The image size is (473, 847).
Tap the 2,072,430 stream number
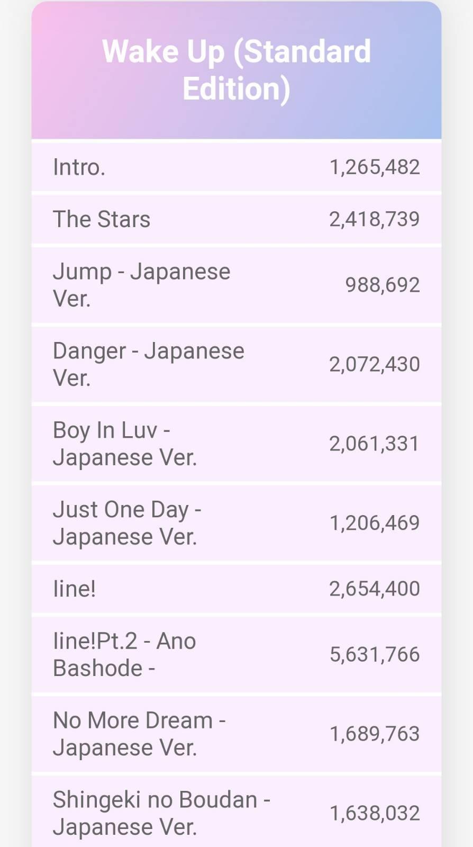375,364
